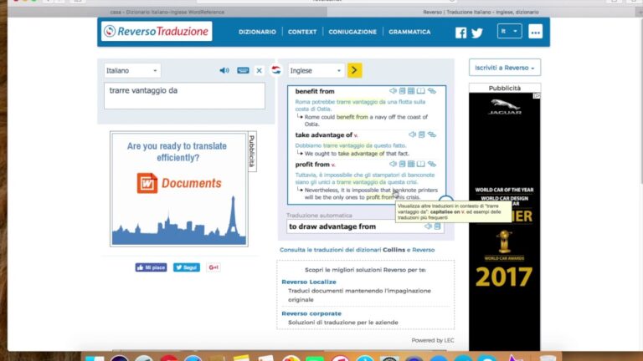
Task: Swap languages with the center arrows icon
Action: pyautogui.click(x=276, y=70)
